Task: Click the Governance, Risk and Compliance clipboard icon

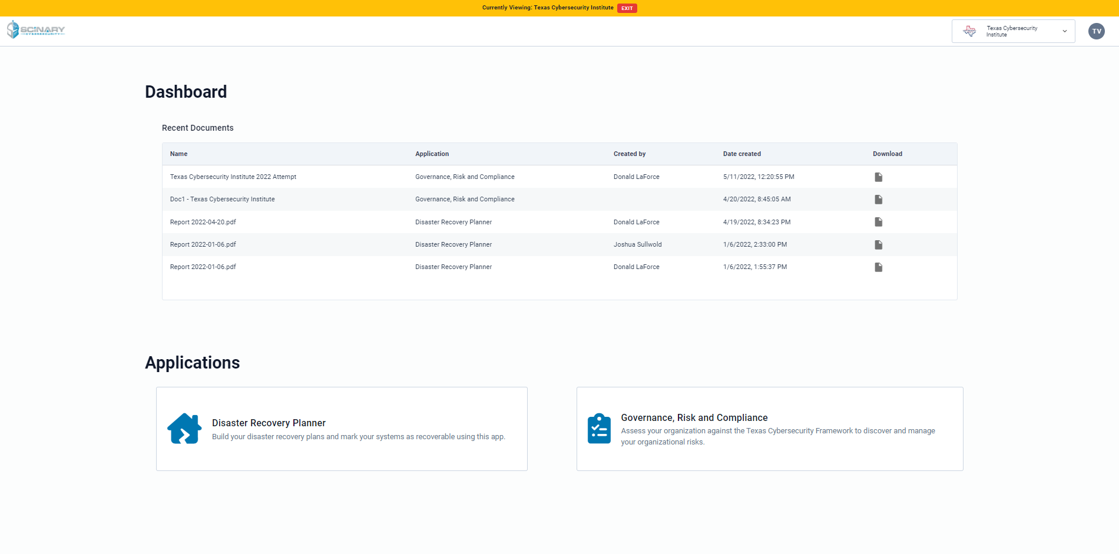Action: click(599, 429)
